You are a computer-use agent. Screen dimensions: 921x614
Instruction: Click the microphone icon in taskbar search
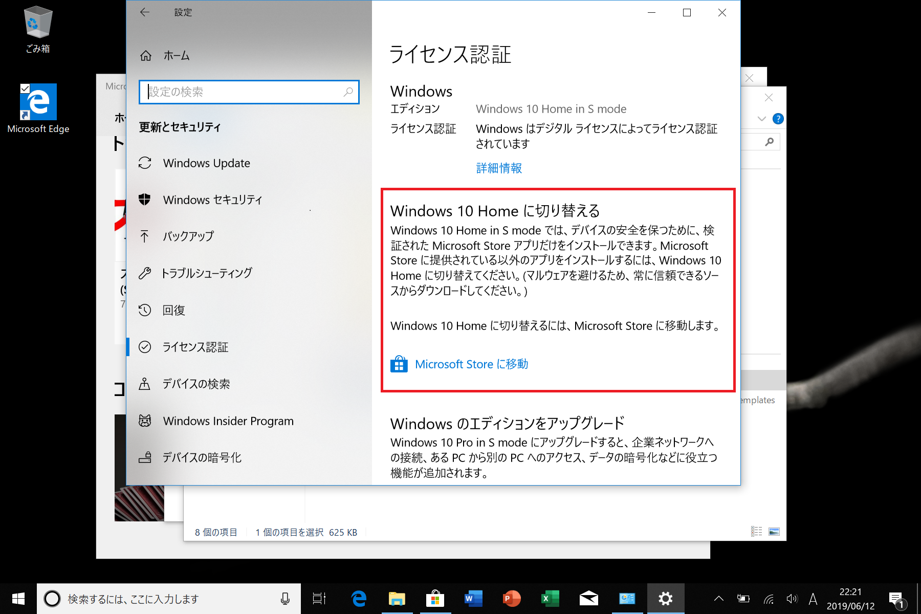[x=285, y=599]
